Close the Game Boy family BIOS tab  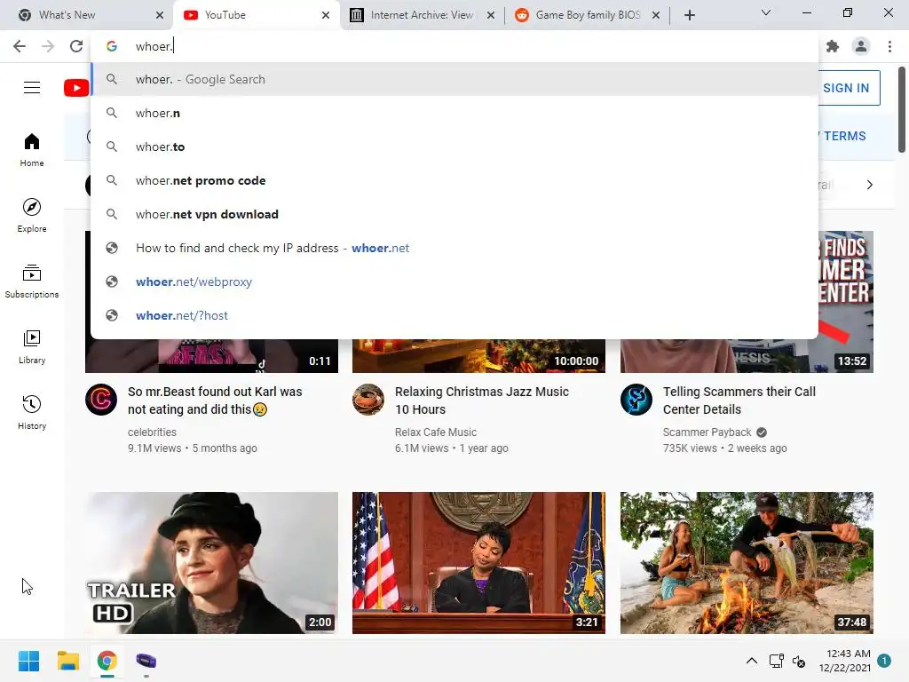coord(656,15)
